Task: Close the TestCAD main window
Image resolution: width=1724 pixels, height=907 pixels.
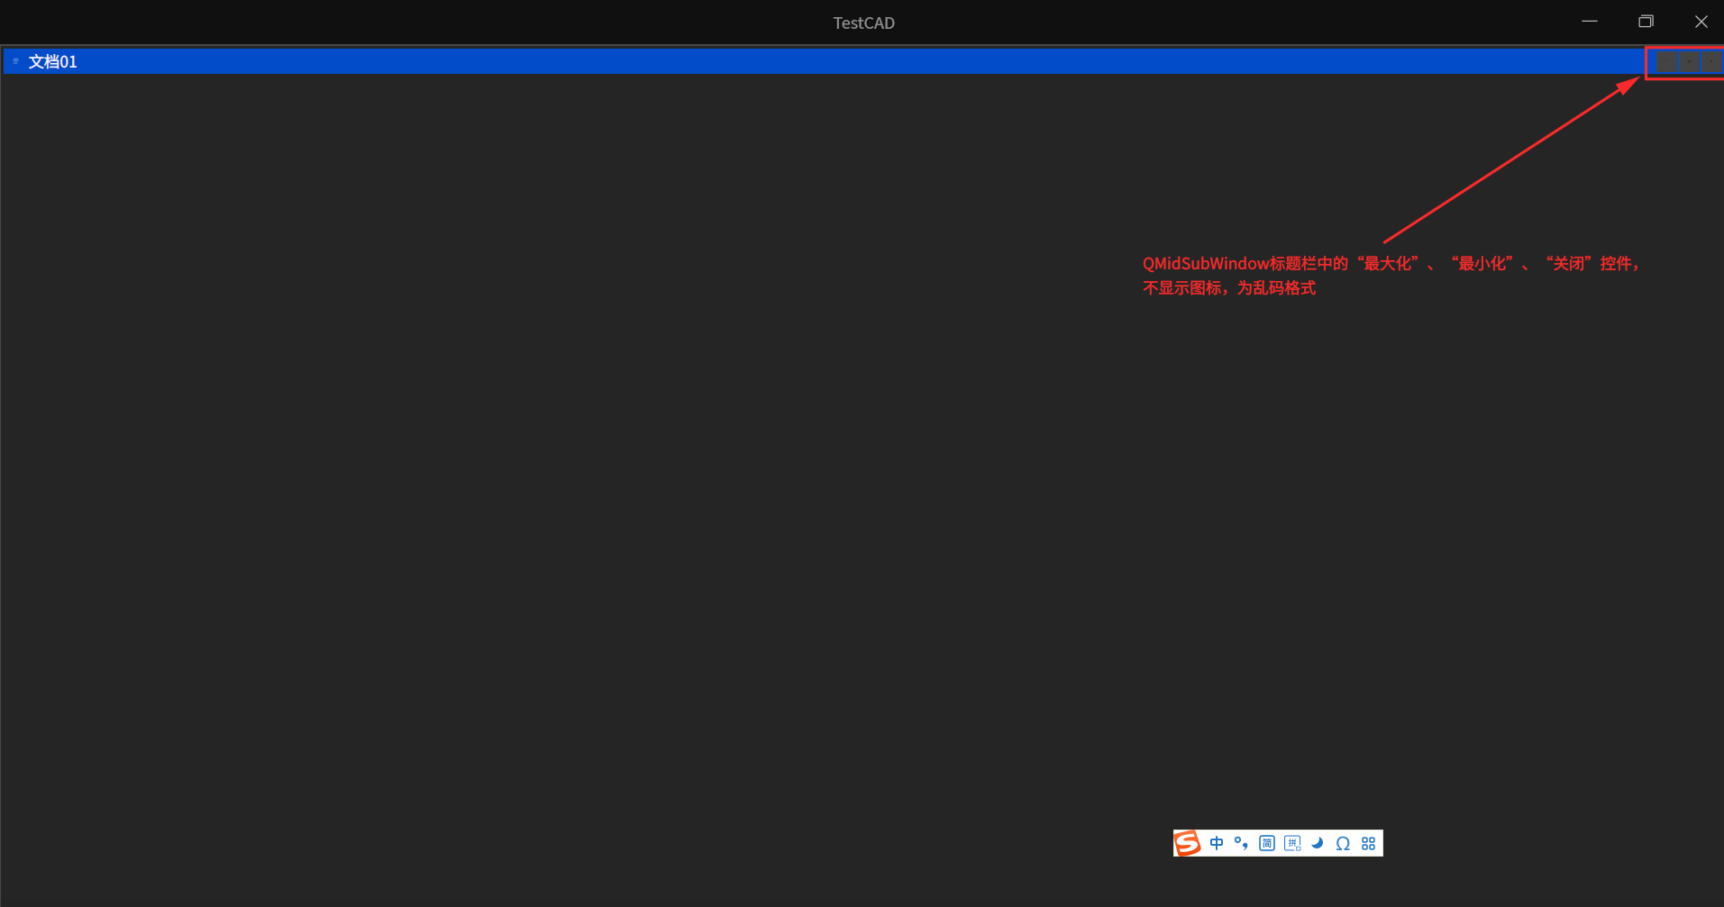Action: pyautogui.click(x=1701, y=22)
